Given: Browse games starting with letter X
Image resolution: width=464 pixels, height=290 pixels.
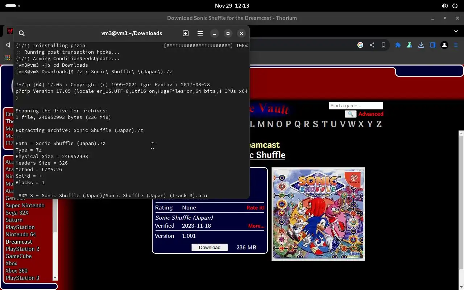Looking at the screenshot, I should click(361, 124).
